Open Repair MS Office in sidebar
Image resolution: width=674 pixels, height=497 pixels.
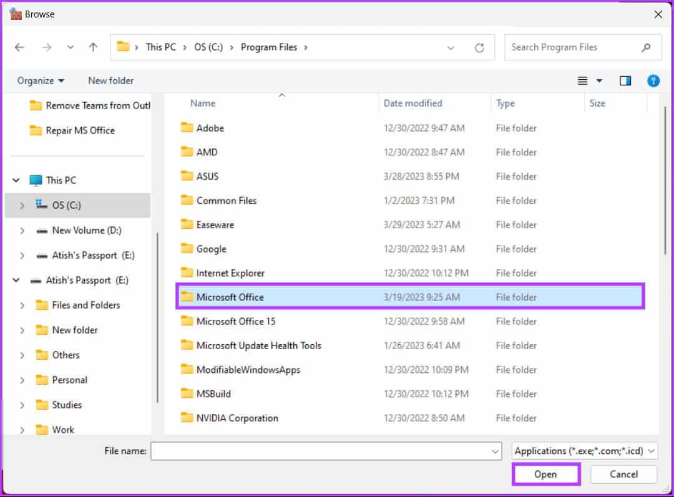tap(72, 130)
